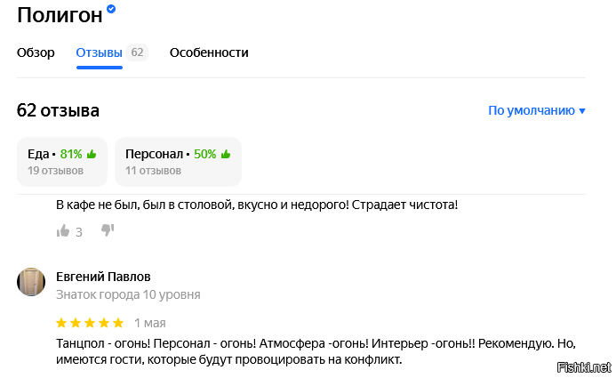Image resolution: width=616 pixels, height=378 pixels.
Task: Open the Особенности tab
Action: (209, 52)
